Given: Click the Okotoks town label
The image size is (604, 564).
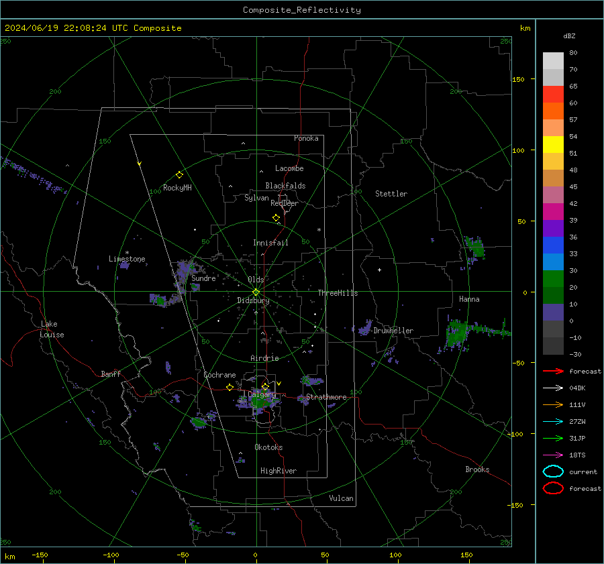Looking at the screenshot, I should [x=268, y=447].
